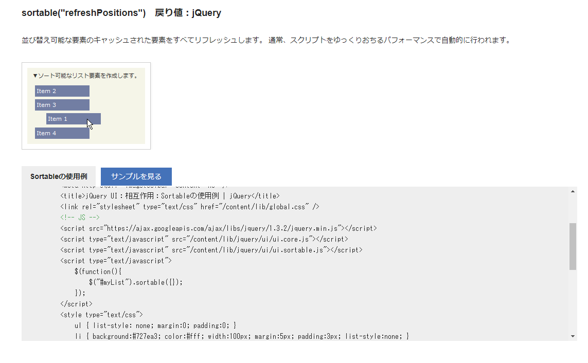Click the closing </script> tag line

(x=76, y=304)
